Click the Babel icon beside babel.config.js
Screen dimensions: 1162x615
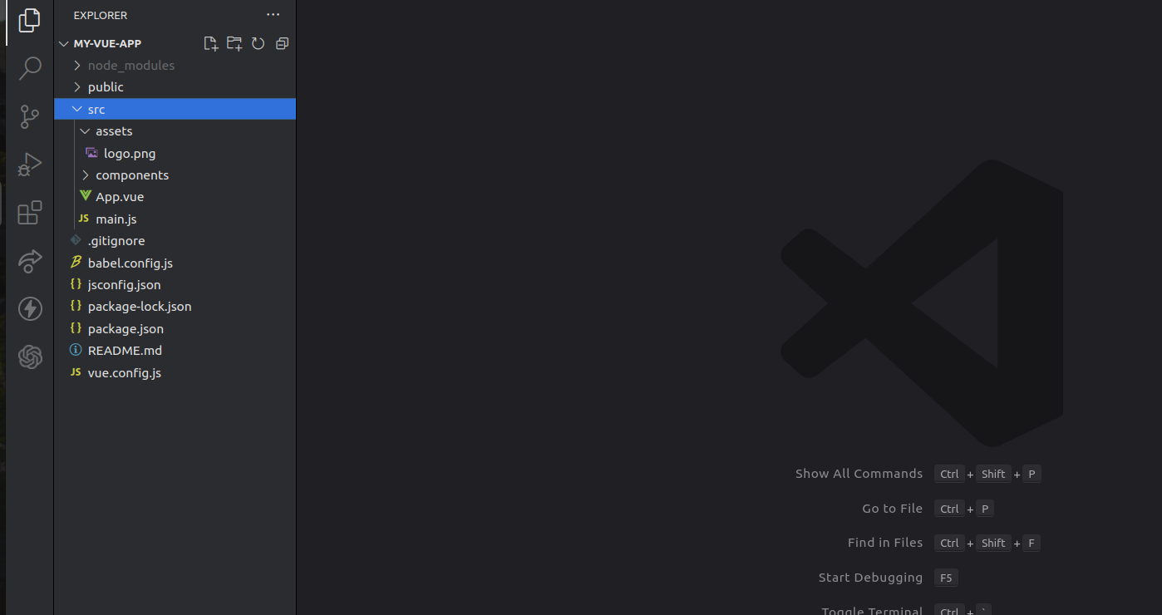point(76,263)
